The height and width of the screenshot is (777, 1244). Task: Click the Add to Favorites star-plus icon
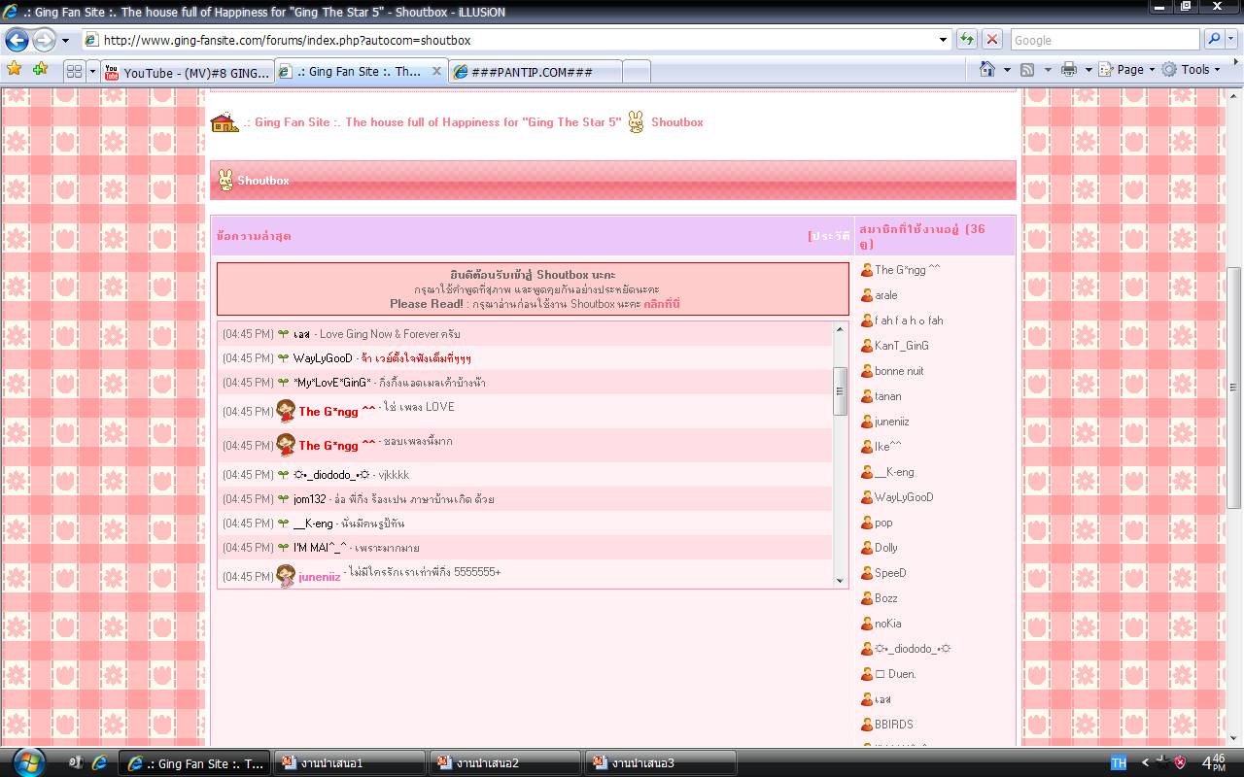pyautogui.click(x=40, y=69)
